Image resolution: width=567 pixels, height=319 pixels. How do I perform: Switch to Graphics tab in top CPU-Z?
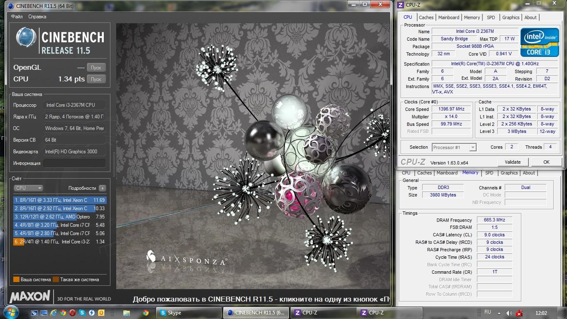click(x=511, y=17)
